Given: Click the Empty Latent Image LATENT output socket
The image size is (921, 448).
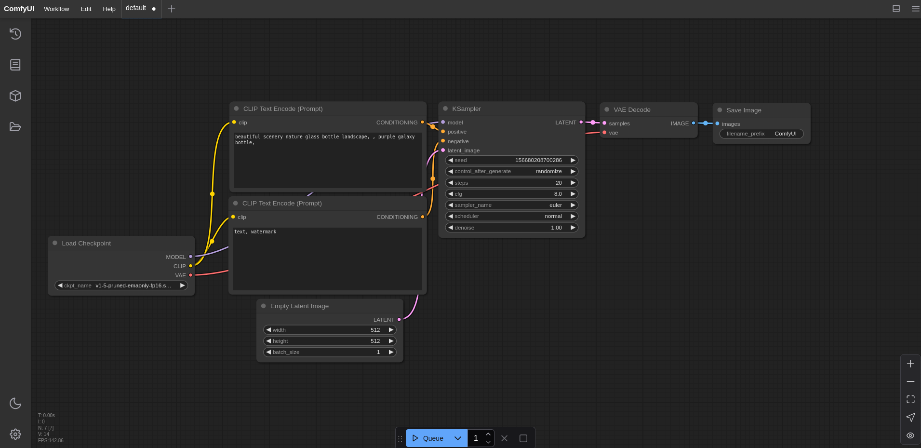Looking at the screenshot, I should point(399,319).
